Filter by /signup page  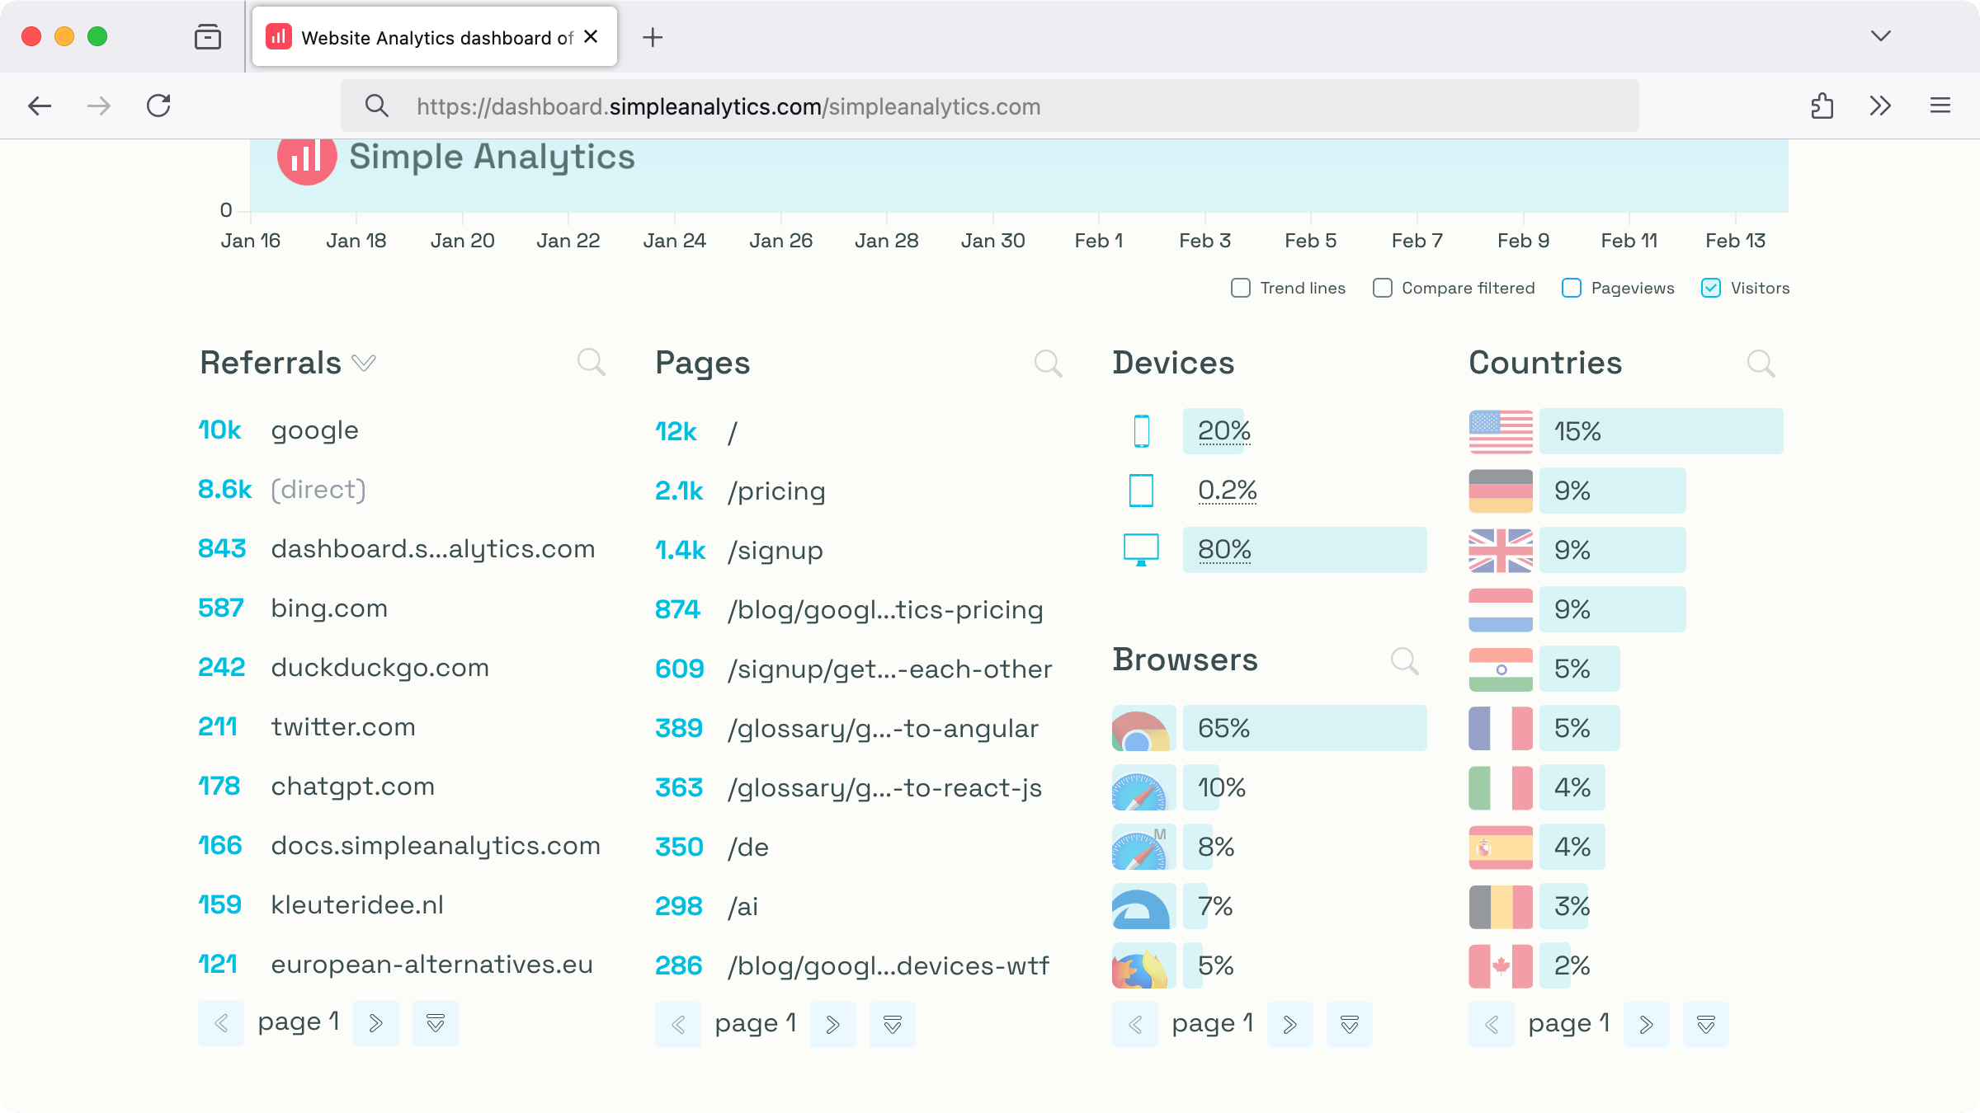[775, 551]
